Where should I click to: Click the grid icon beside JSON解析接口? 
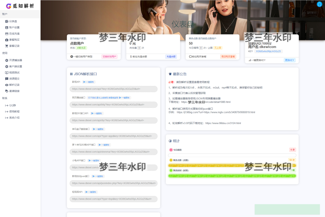click(x=71, y=74)
